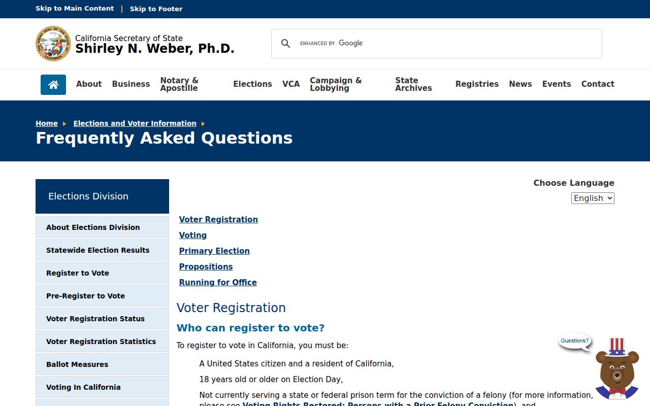The height and width of the screenshot is (406, 650).
Task: Click the Shirley N. Weber, Ph.D. title
Action: coord(155,49)
